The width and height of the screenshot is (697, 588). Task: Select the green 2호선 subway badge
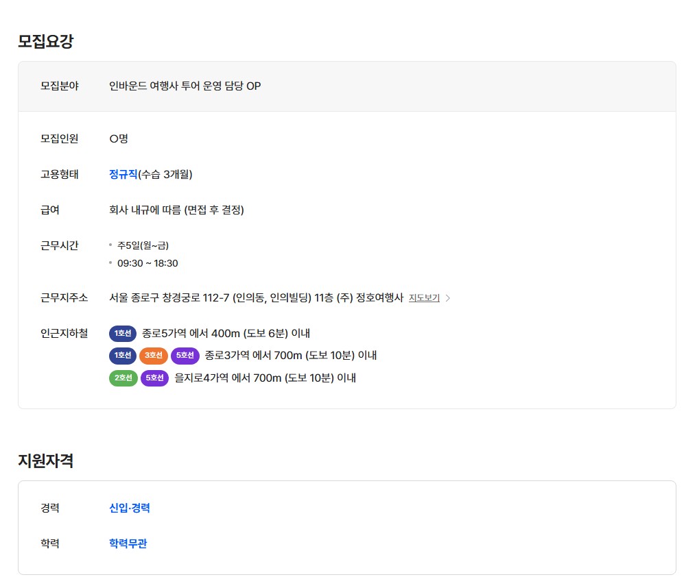coord(123,378)
